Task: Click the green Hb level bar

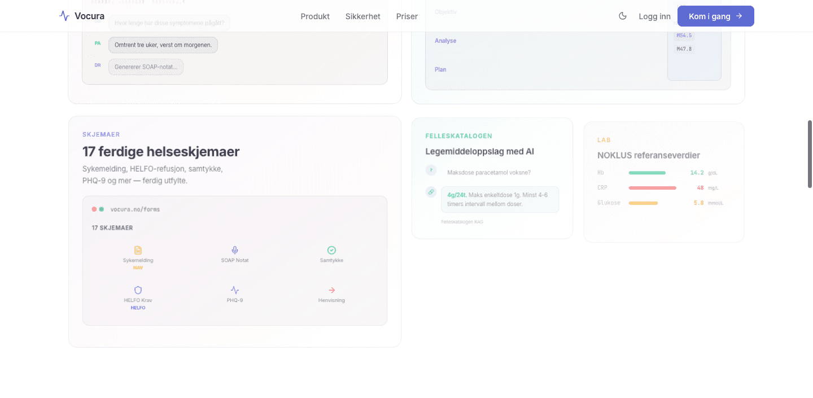Action: [647, 173]
